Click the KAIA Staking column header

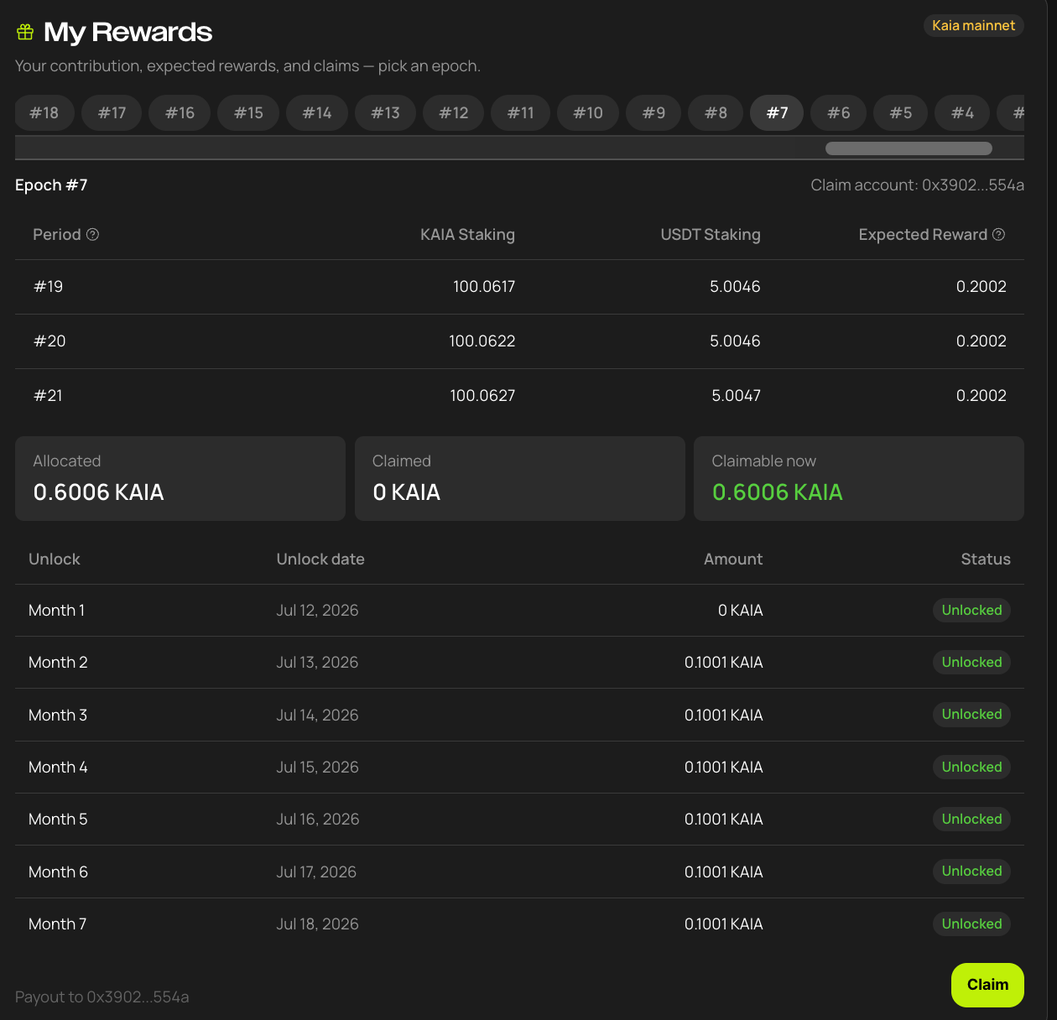(467, 235)
